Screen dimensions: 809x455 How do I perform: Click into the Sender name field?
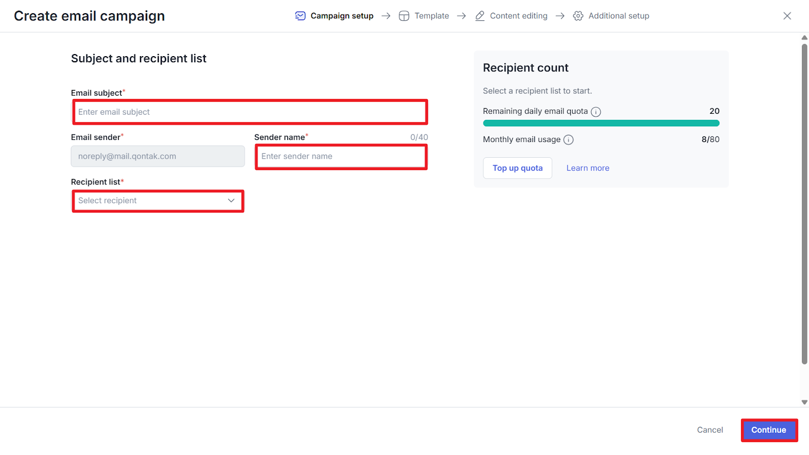pos(341,157)
